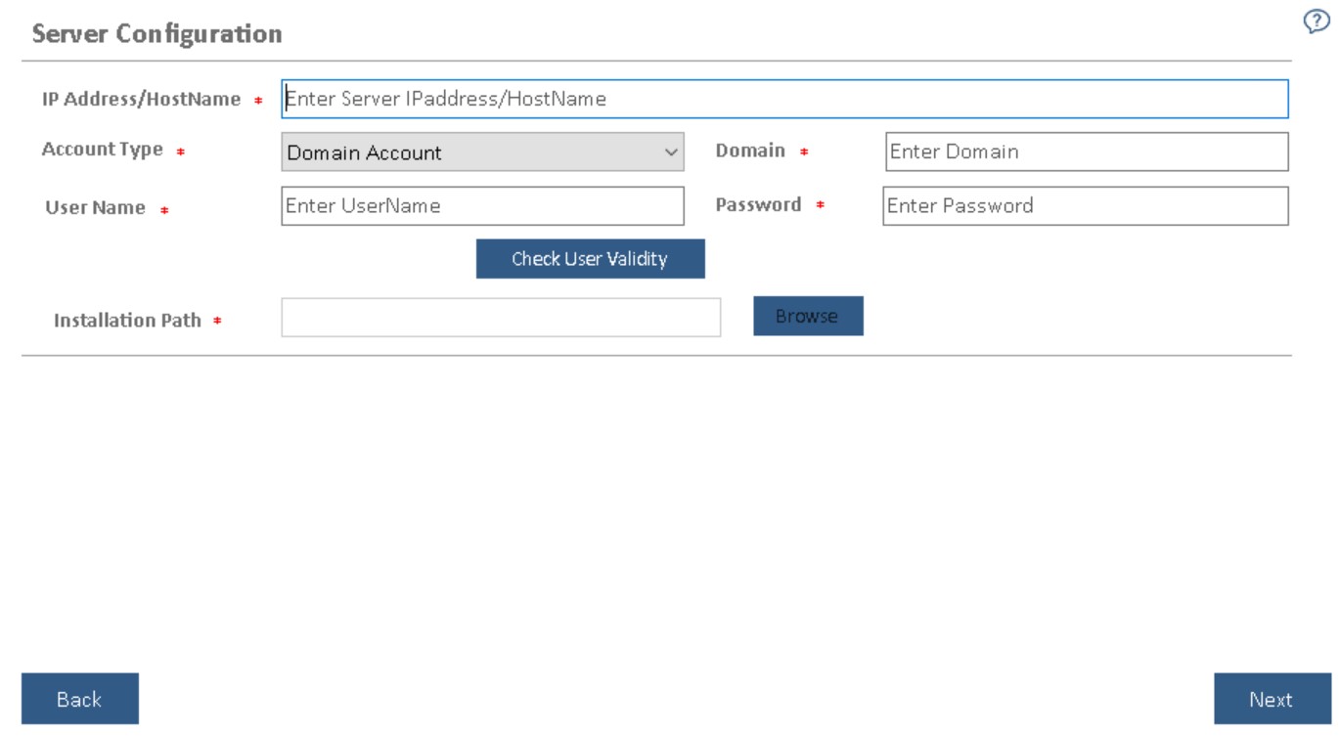1339x736 pixels.
Task: Click the Password field label
Action: (758, 205)
